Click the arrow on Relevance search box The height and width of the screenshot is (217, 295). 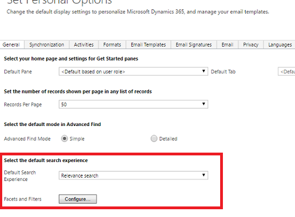tap(204, 175)
